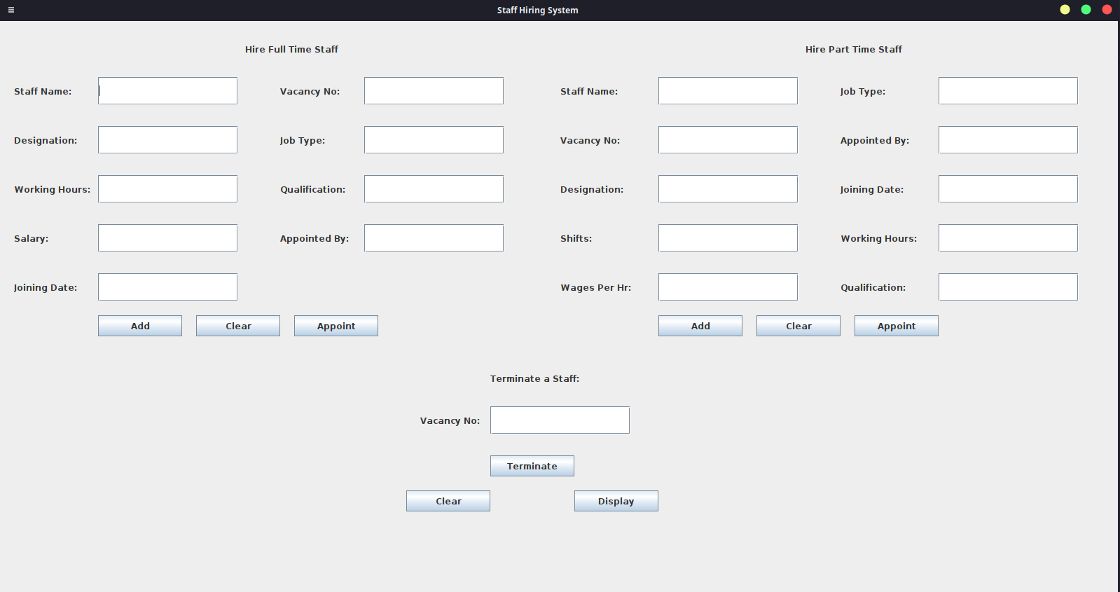The image size is (1120, 592).
Task: Click the Part Time Qualification field
Action: pos(1008,287)
